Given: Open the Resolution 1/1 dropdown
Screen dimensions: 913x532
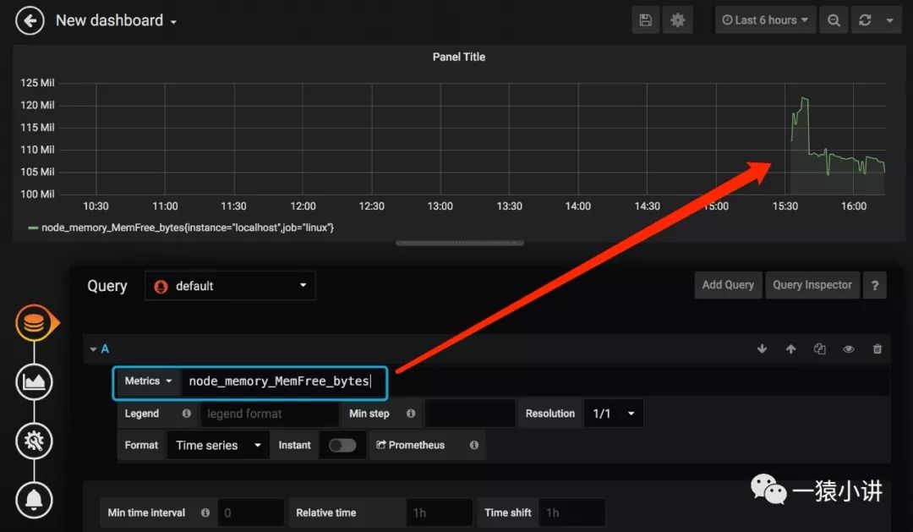Looking at the screenshot, I should (613, 414).
